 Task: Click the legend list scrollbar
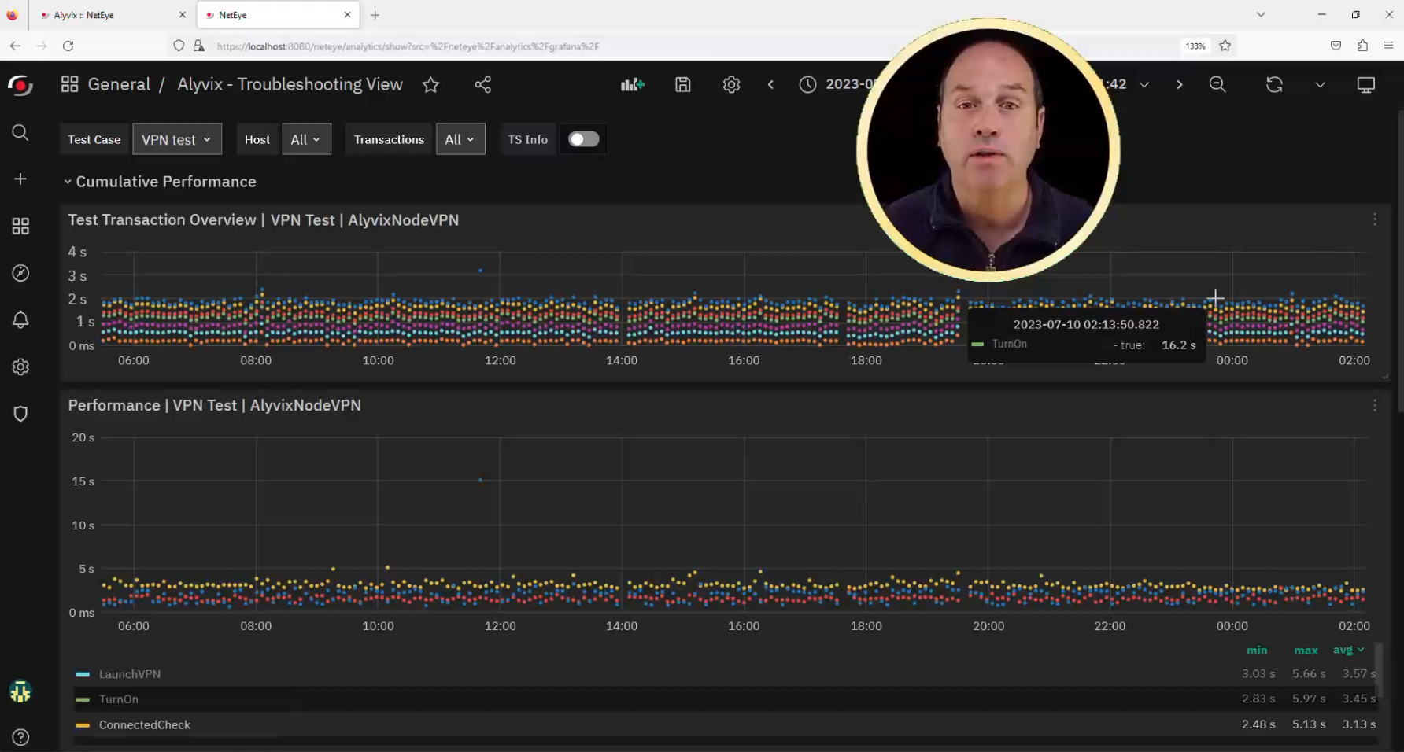[1380, 669]
